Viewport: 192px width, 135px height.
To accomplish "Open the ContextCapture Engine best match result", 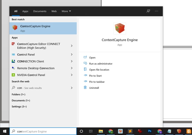I will [x=43, y=28].
